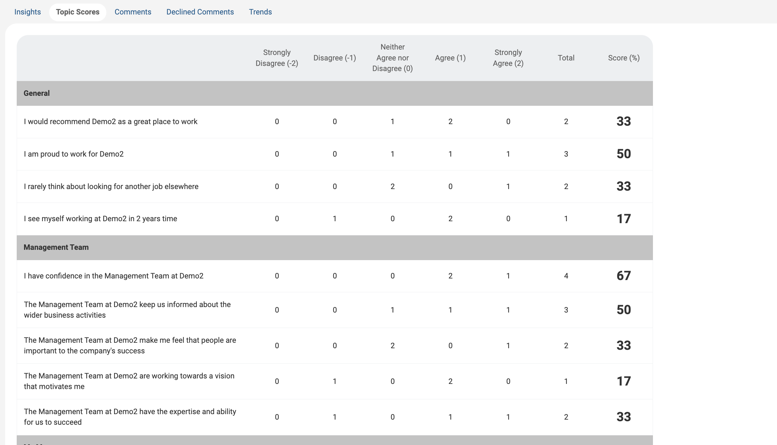The image size is (777, 445).
Task: Switch to the Comments tab
Action: coord(133,12)
